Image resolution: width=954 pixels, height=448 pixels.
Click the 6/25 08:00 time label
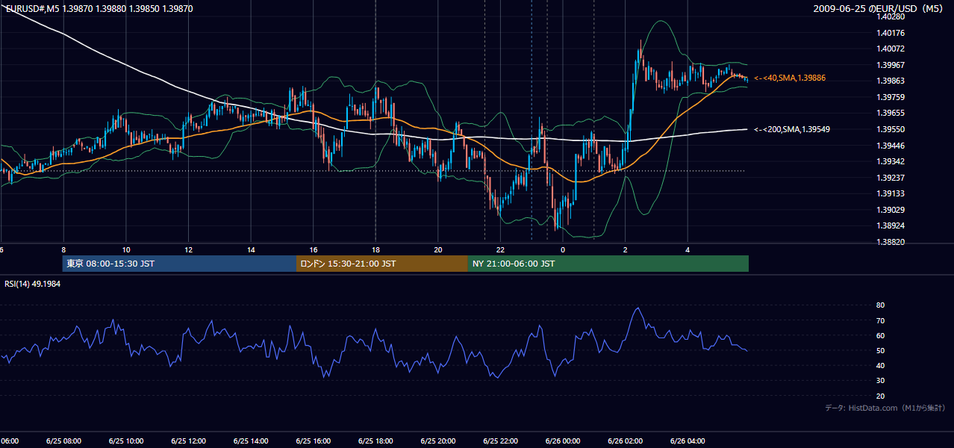pyautogui.click(x=63, y=441)
